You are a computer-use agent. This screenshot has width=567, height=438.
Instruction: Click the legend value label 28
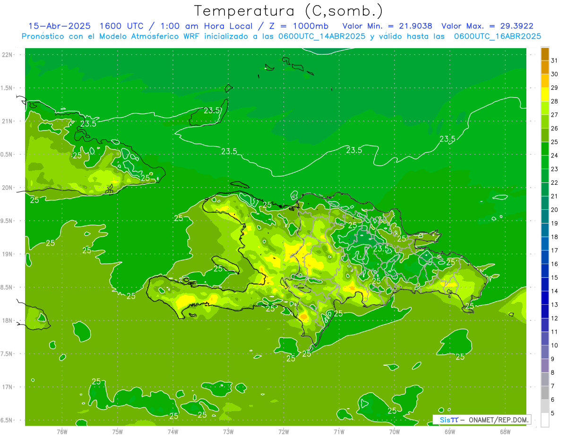pos(554,101)
